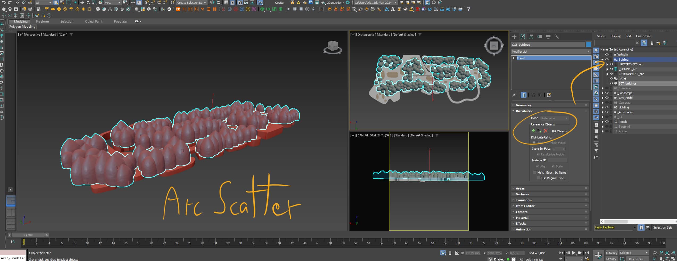Select the Move transform tool
Screen dimensions: 677x261
(x=82, y=3)
